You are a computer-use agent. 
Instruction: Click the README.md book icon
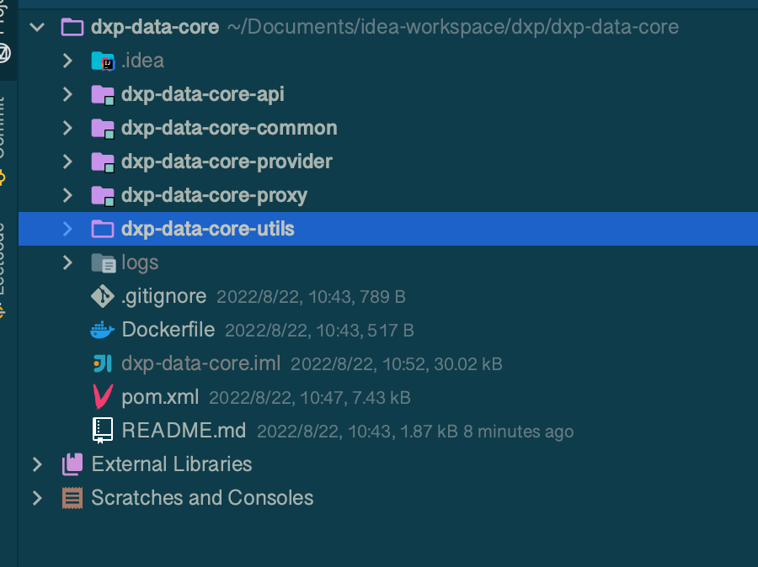pyautogui.click(x=102, y=430)
